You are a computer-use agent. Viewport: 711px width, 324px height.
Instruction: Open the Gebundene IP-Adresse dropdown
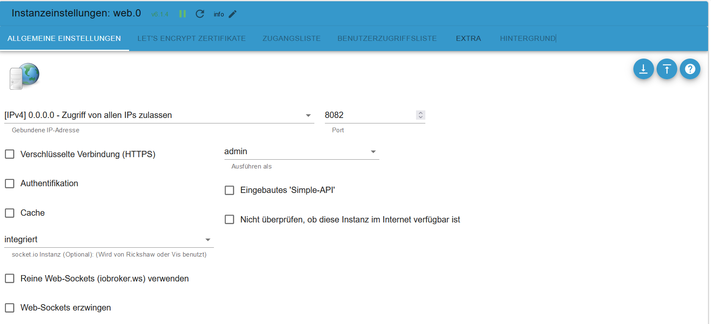click(x=159, y=115)
